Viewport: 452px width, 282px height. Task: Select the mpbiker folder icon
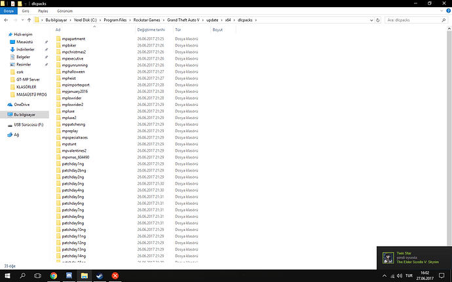pyautogui.click(x=58, y=45)
